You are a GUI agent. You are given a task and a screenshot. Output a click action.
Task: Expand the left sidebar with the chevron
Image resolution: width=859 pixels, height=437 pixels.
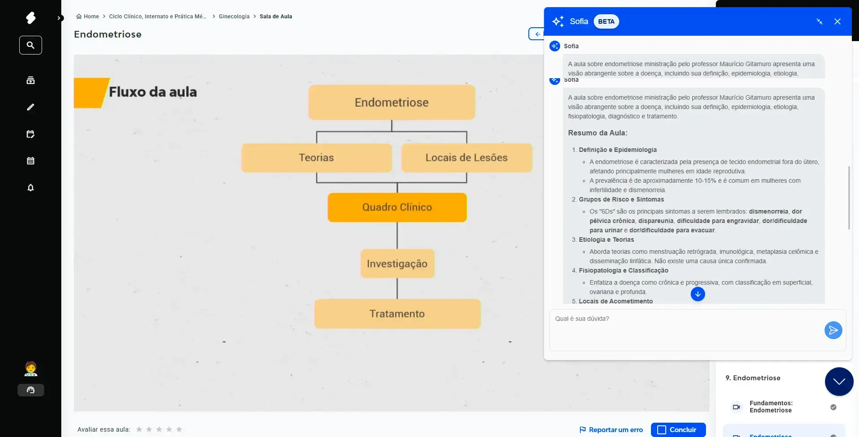coord(59,18)
